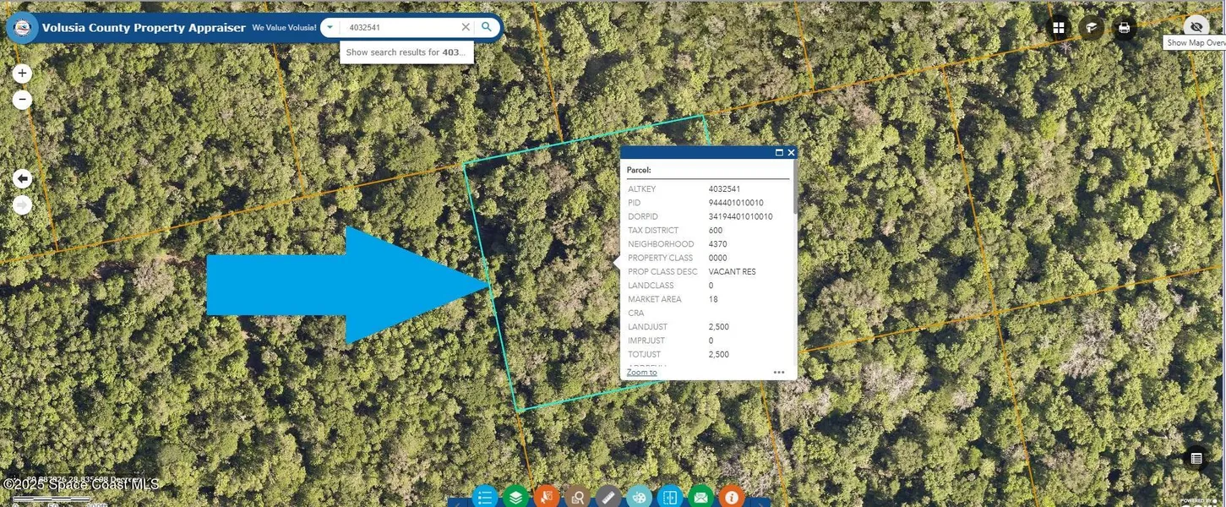The image size is (1226, 507).
Task: Click the Zoom to link
Action: pos(641,373)
